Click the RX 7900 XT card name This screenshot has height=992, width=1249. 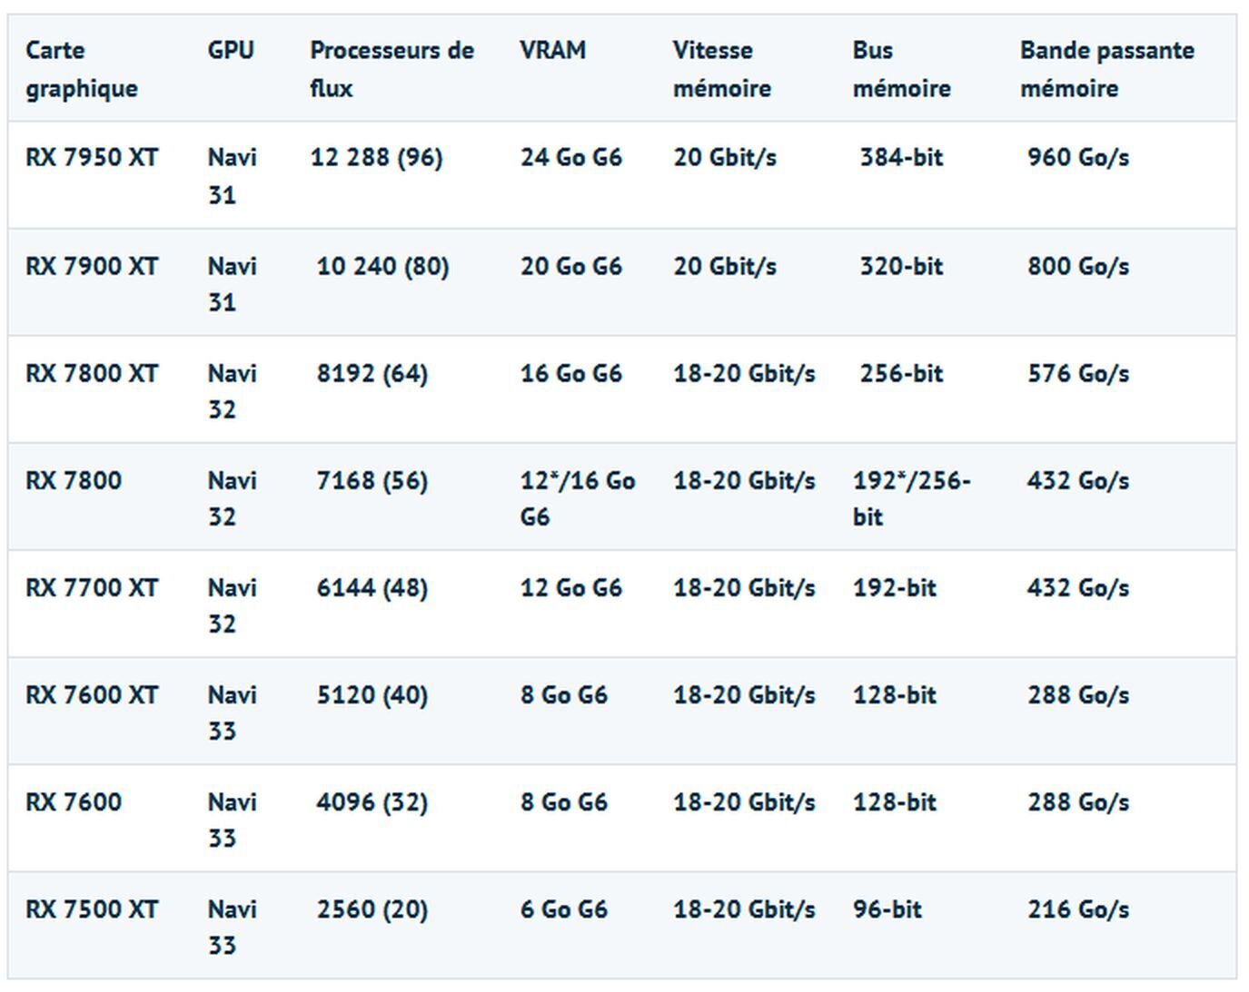(92, 267)
